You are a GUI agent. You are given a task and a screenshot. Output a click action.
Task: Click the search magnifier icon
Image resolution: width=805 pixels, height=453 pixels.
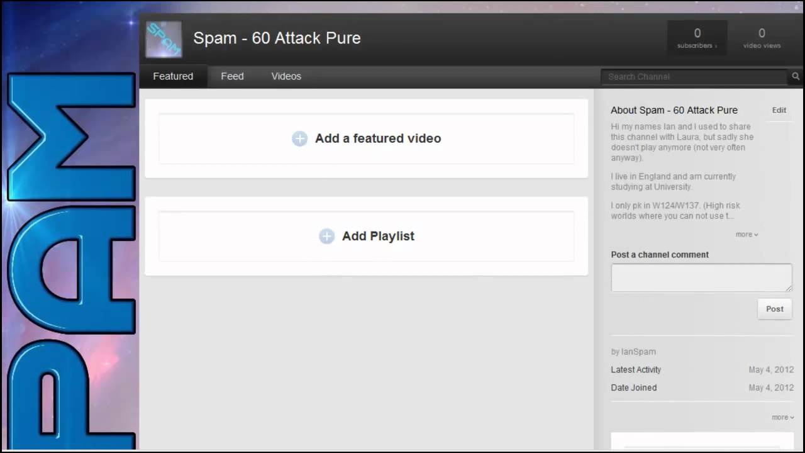(796, 77)
